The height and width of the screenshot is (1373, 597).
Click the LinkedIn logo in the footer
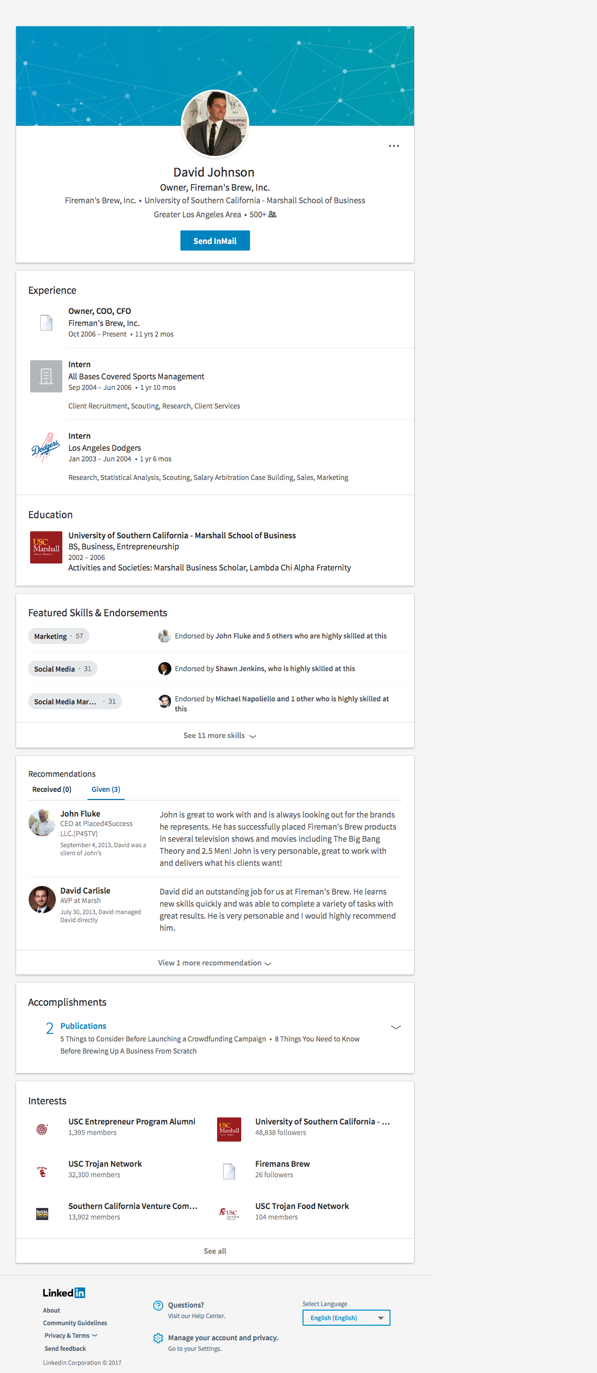64,1293
